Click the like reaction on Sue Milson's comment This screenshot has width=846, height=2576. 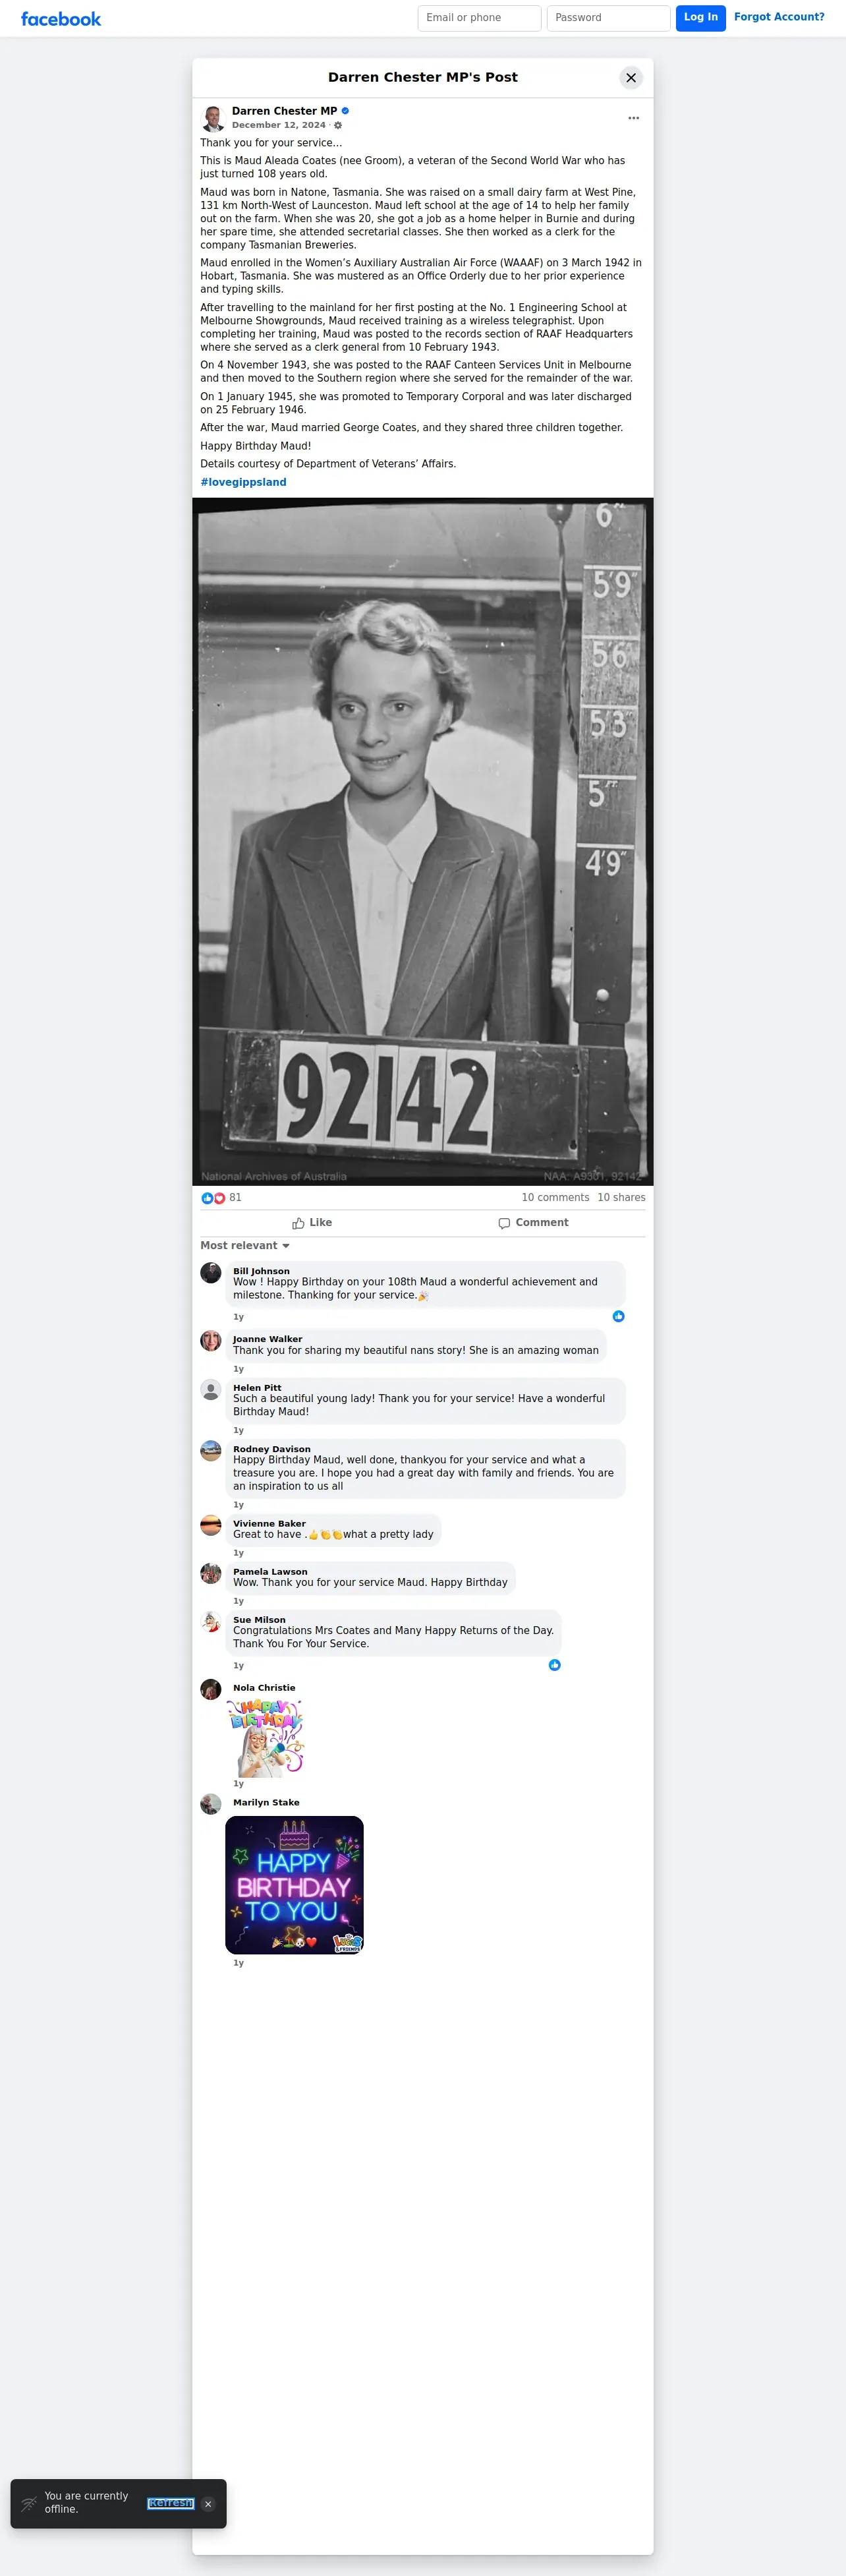pos(554,1665)
